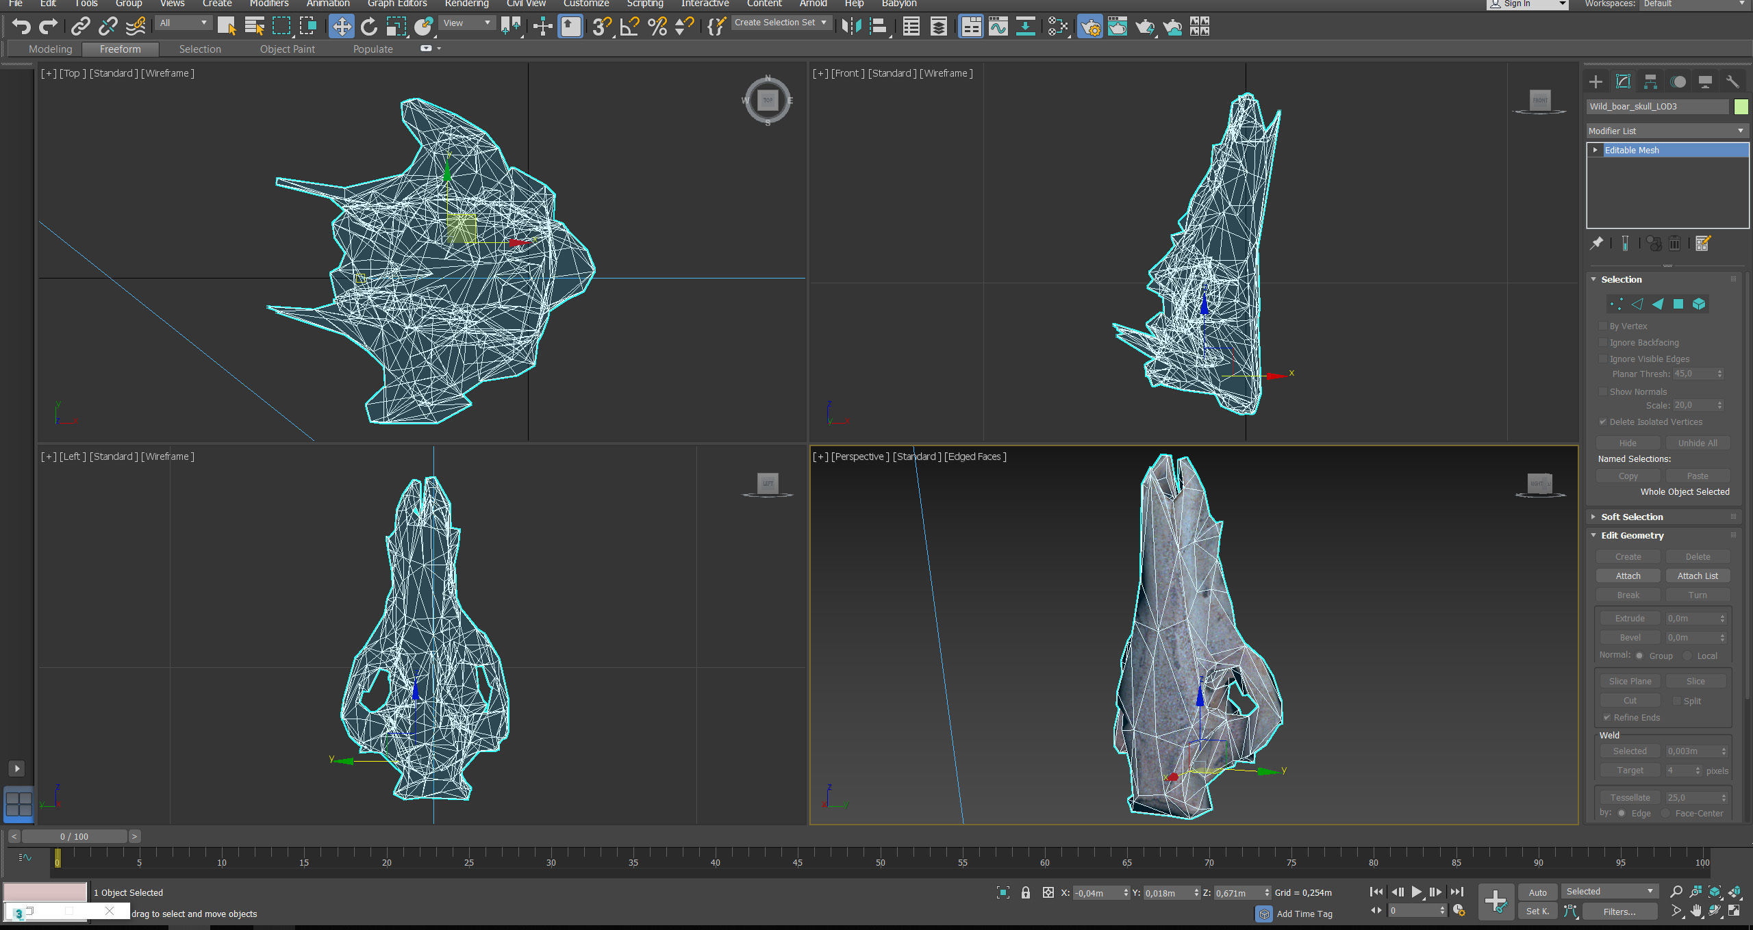Expand the Soft Selection rollout
Image resolution: width=1753 pixels, height=930 pixels.
tap(1593, 517)
